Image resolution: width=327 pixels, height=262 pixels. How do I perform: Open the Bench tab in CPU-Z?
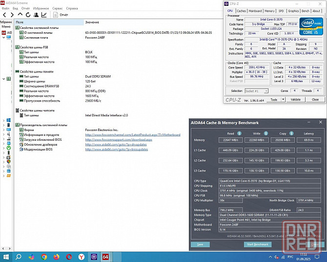tap(306, 11)
